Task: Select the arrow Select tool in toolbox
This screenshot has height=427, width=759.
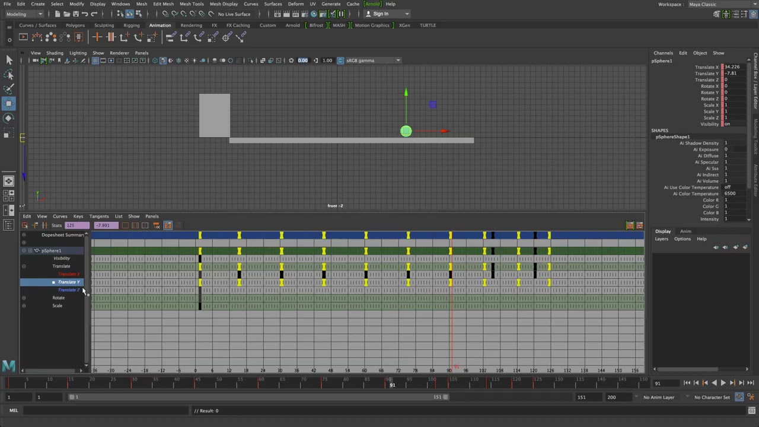Action: 9,60
